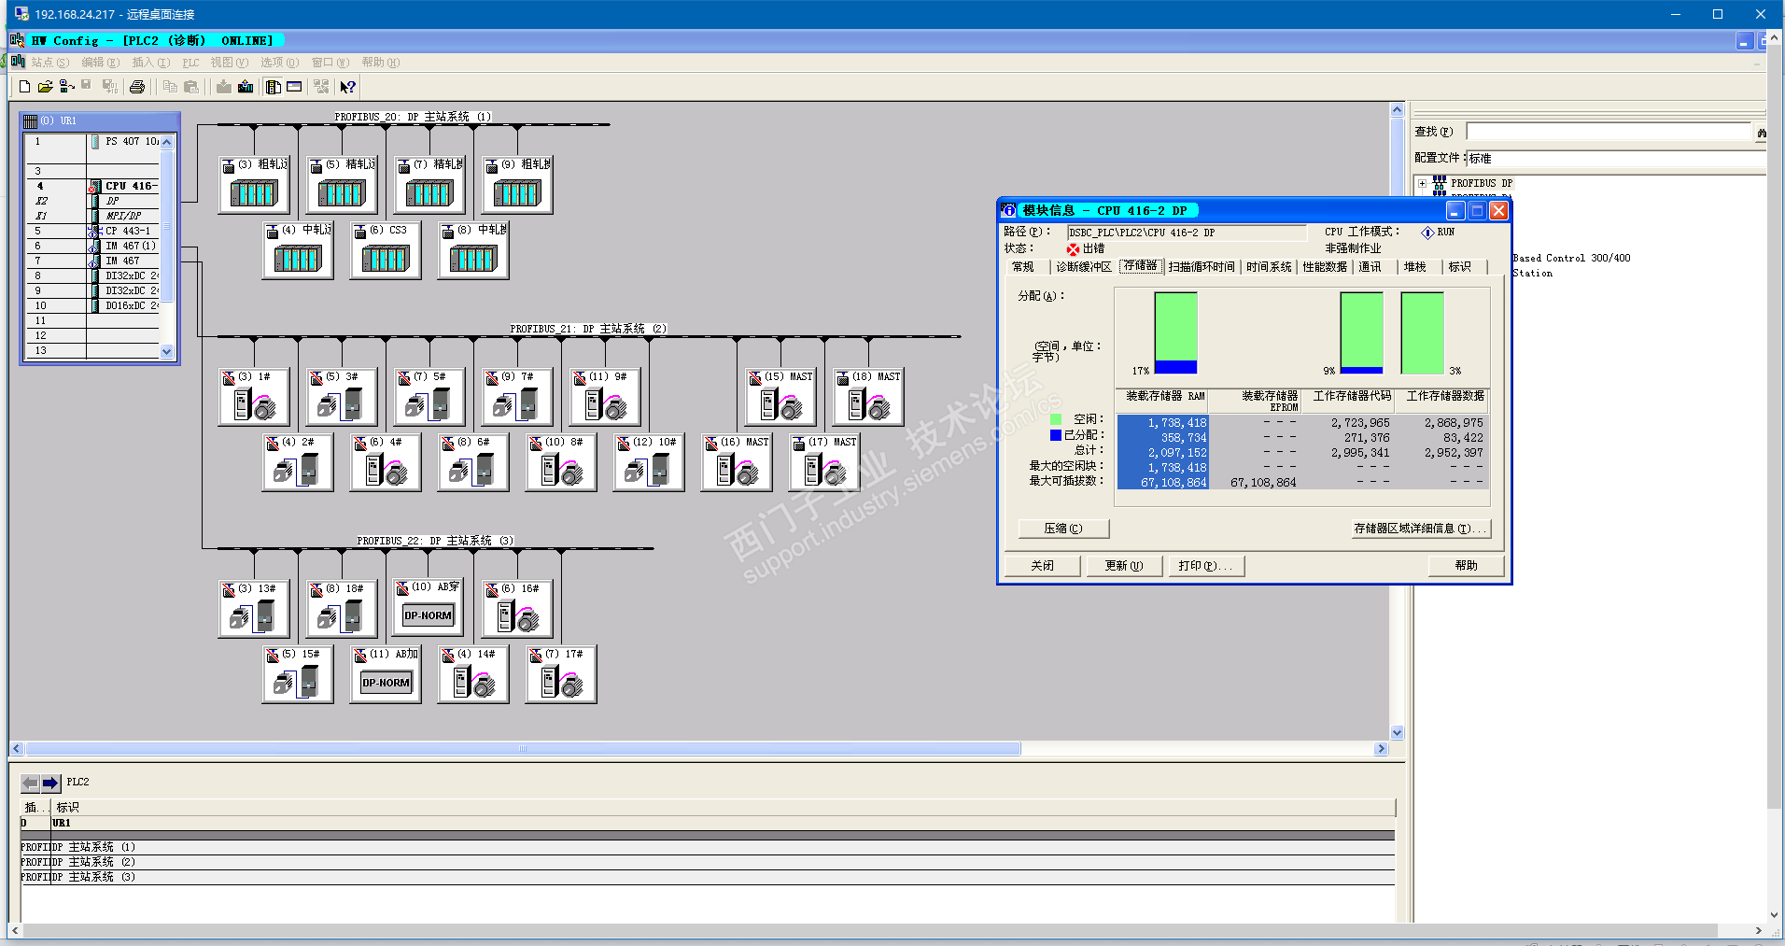
Task: Switch to the 常规 tab in module info
Action: coord(1023,267)
